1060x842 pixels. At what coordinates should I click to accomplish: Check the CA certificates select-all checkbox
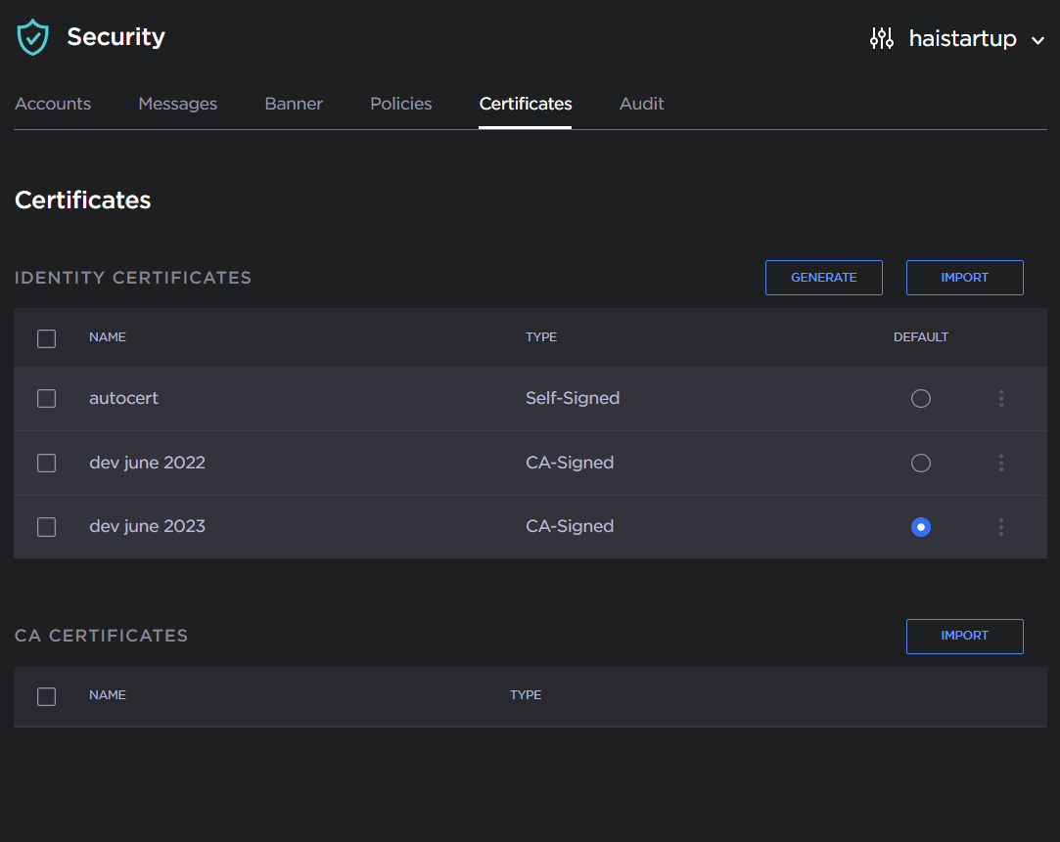pyautogui.click(x=46, y=696)
